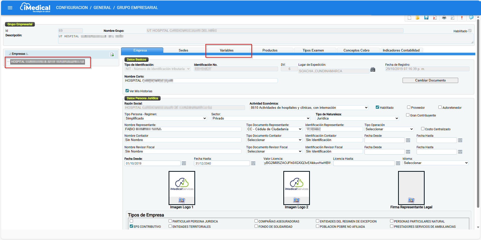This screenshot has width=481, height=240.
Task: Click the new blank document icon
Action: coord(409,17)
